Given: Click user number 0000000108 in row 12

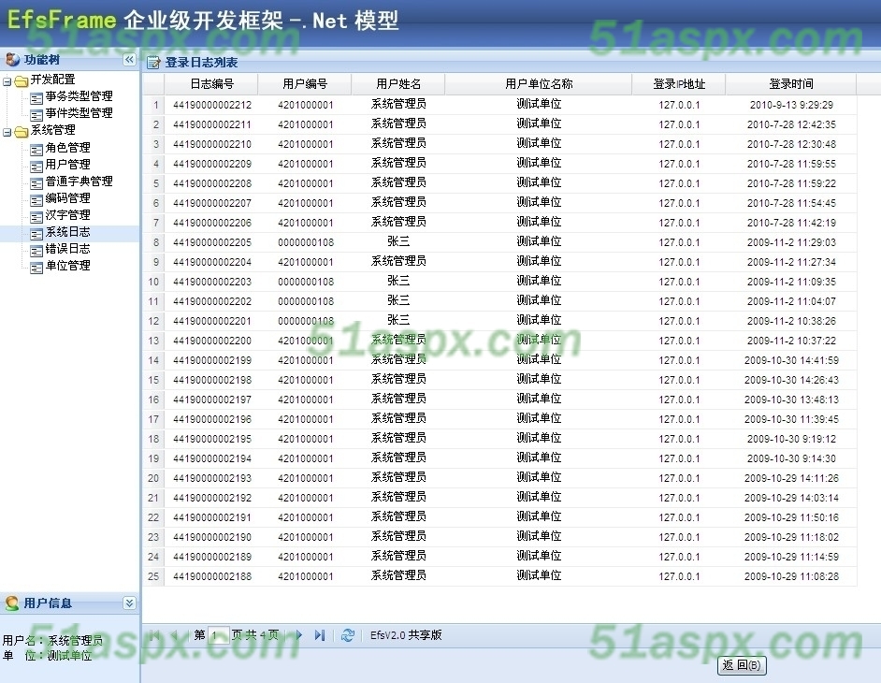Looking at the screenshot, I should pos(306,321).
